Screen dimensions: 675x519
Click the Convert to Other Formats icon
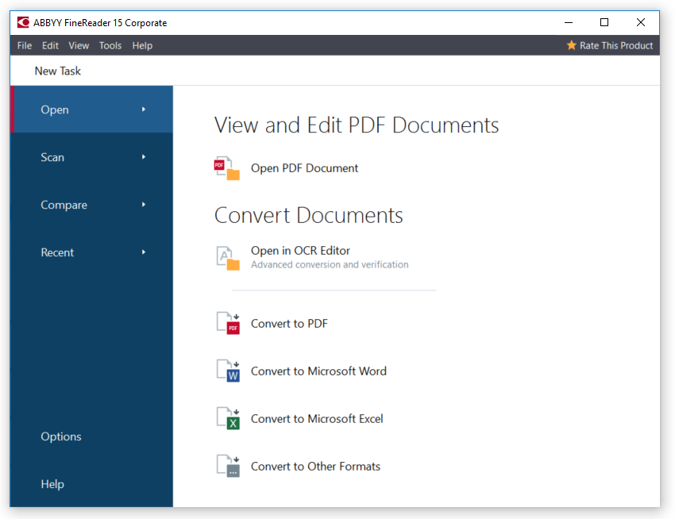tap(228, 466)
